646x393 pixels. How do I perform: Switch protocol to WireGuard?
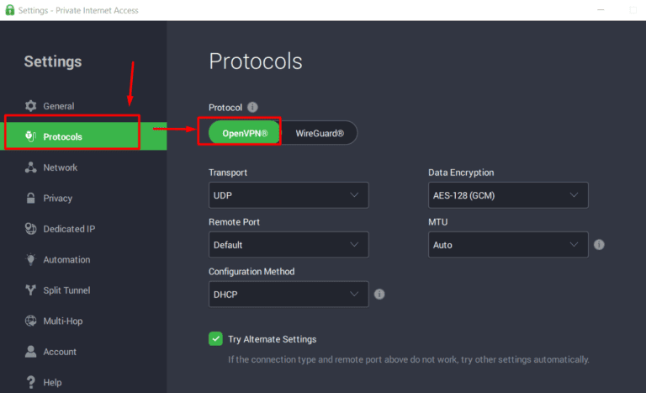(x=320, y=133)
